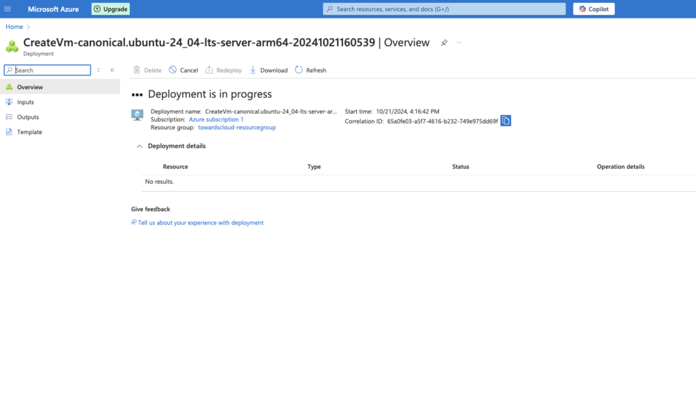The image size is (696, 408).
Task: Click the truncated deployment name value
Action: [x=271, y=112]
